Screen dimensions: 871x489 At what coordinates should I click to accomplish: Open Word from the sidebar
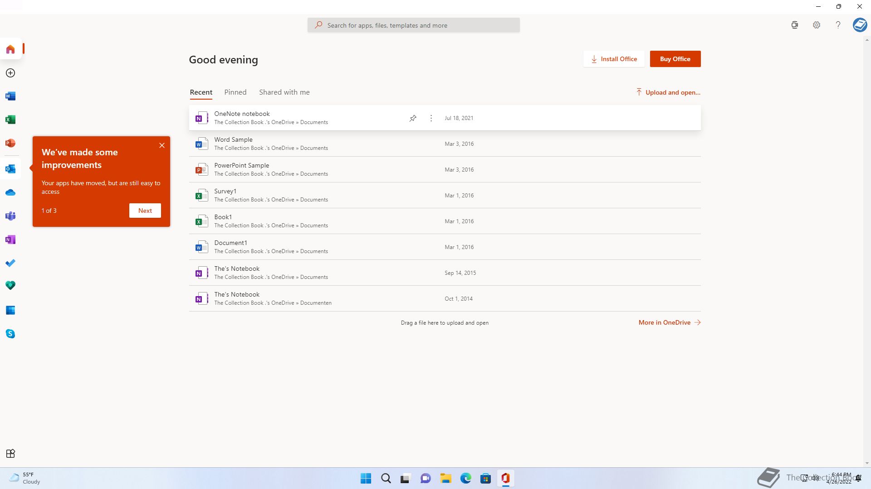click(10, 96)
